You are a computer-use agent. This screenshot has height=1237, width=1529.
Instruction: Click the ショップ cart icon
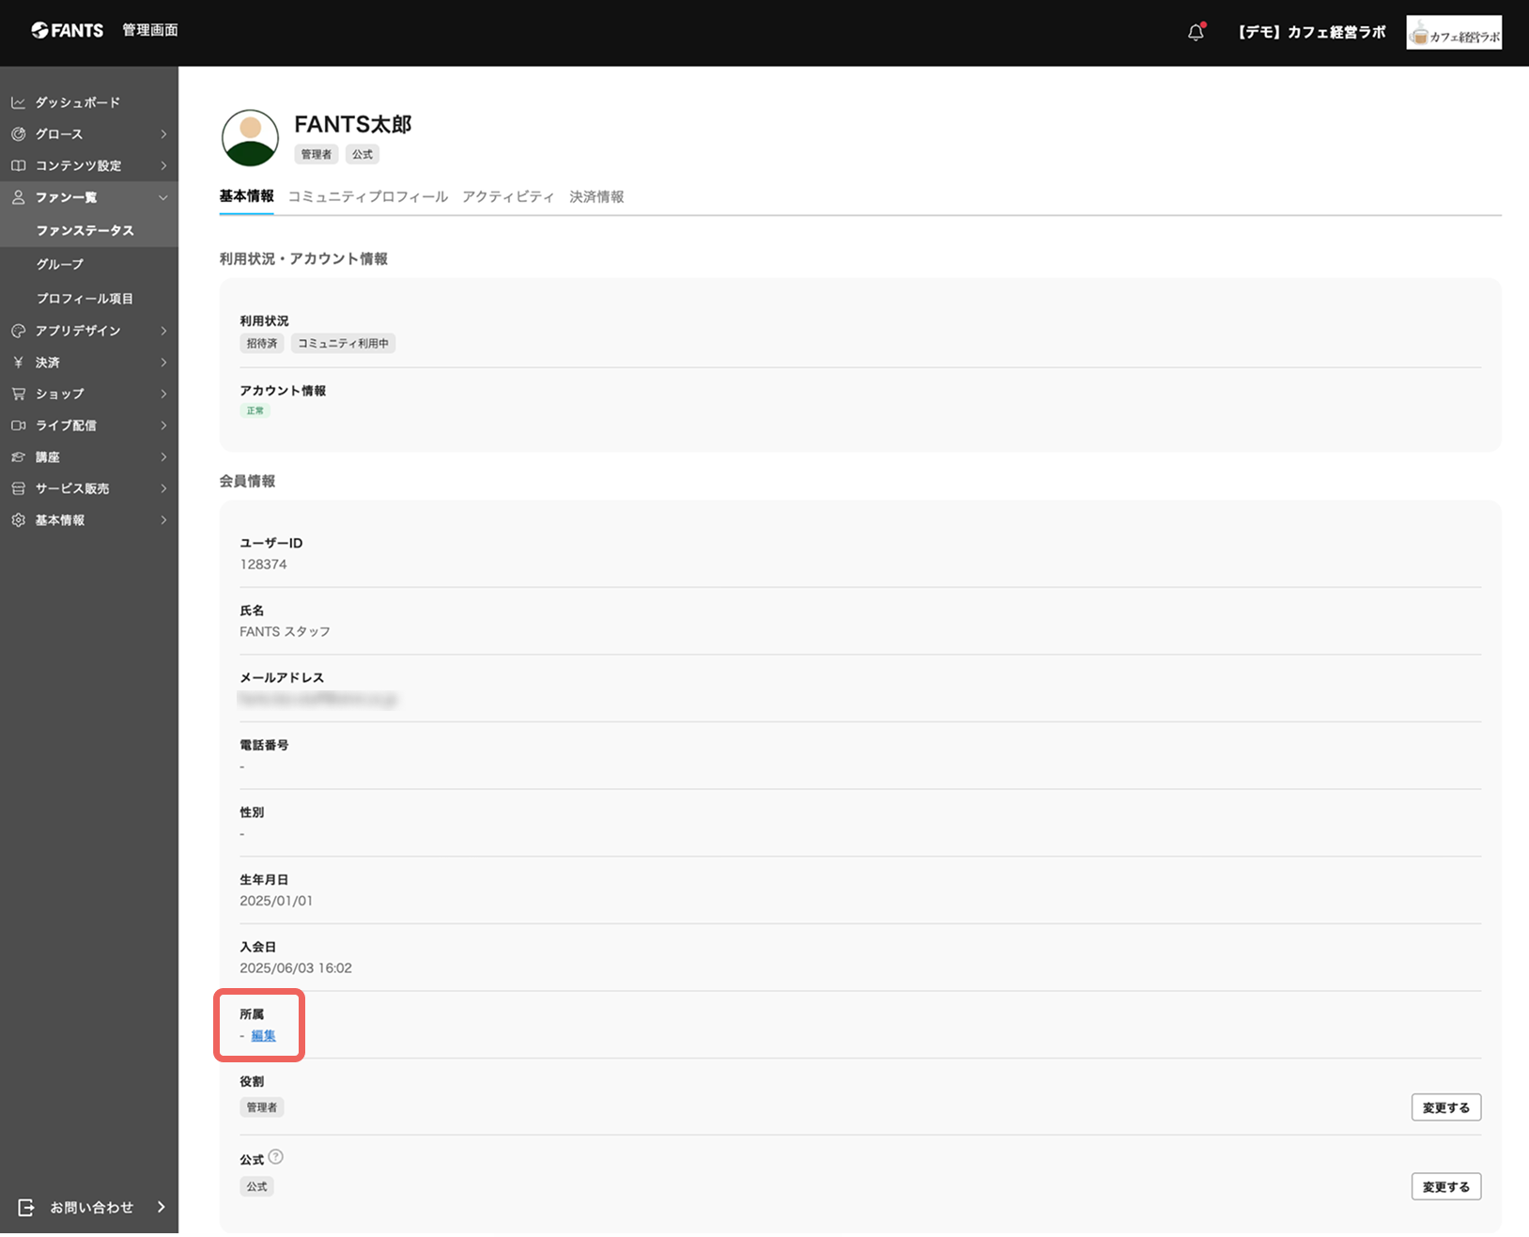point(18,394)
